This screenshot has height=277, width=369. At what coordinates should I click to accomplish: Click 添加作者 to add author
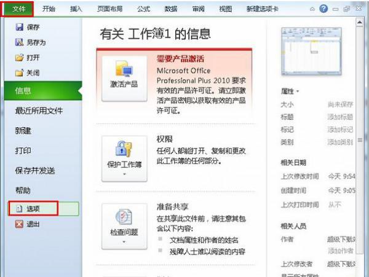point(340,251)
